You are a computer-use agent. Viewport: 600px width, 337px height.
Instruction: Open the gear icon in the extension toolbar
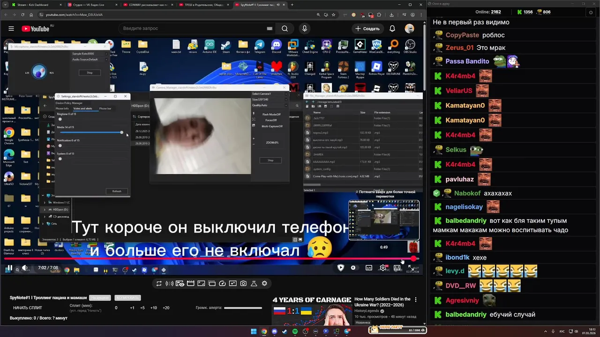click(264, 284)
